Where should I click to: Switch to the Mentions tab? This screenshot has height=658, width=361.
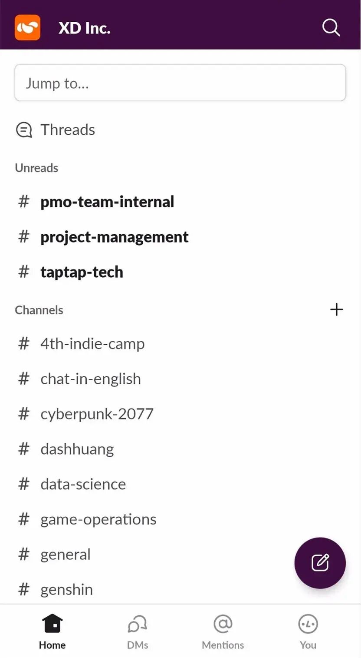tap(223, 631)
